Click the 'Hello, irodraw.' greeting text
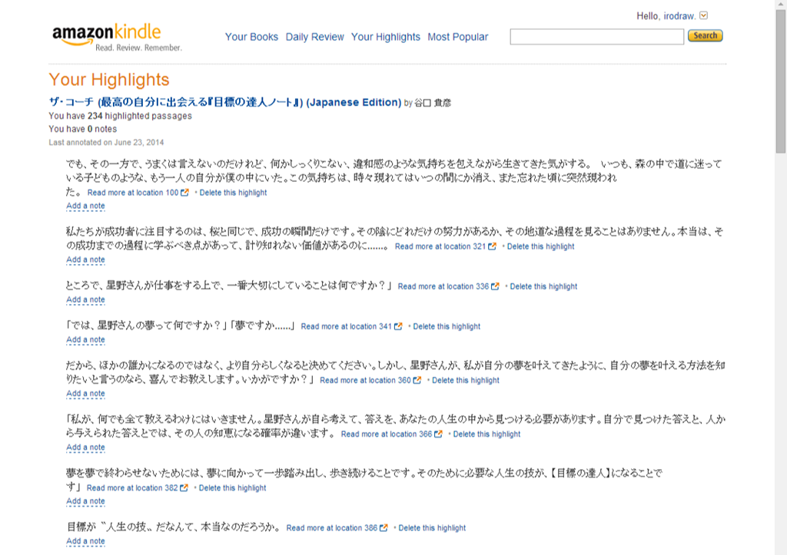This screenshot has width=787, height=555. pyautogui.click(x=666, y=16)
